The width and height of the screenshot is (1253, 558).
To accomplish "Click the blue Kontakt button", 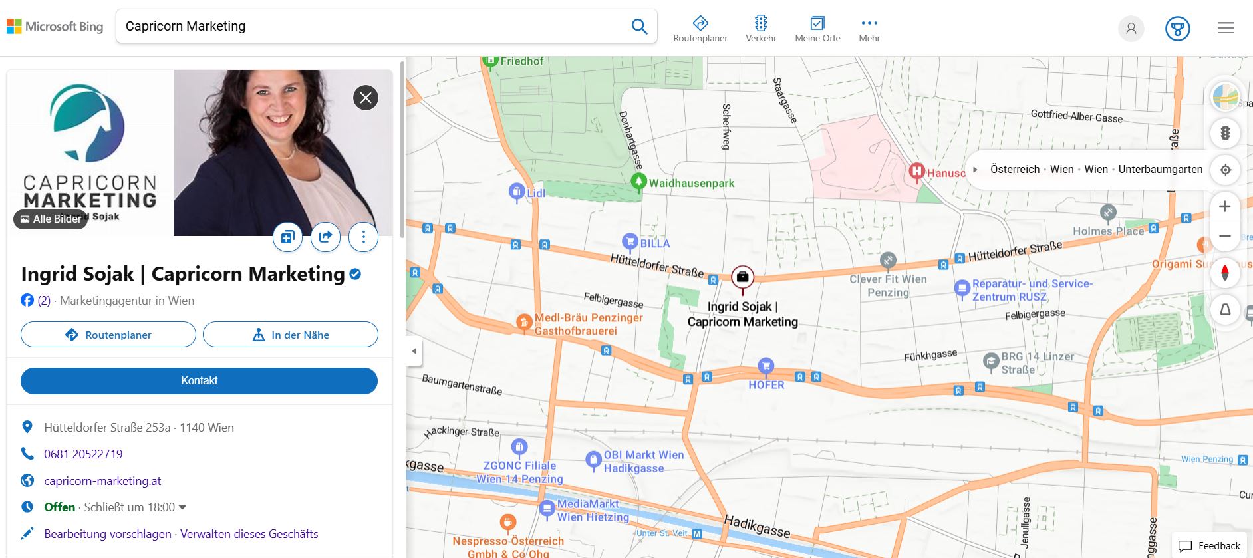I will [199, 381].
